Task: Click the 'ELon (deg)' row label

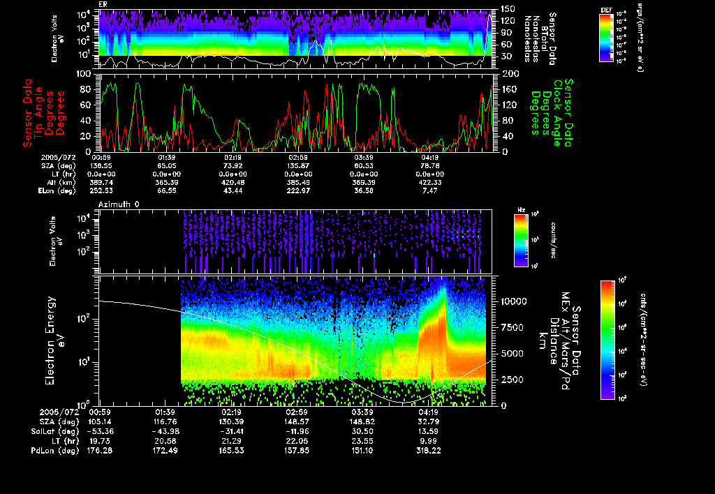Action: 57,191
